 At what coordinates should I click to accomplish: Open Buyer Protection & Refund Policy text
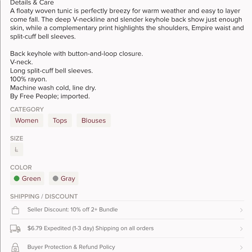(x=71, y=247)
